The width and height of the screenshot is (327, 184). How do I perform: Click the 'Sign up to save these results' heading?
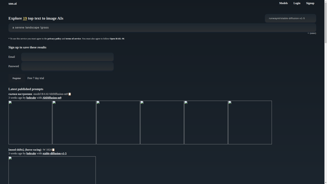(x=27, y=48)
